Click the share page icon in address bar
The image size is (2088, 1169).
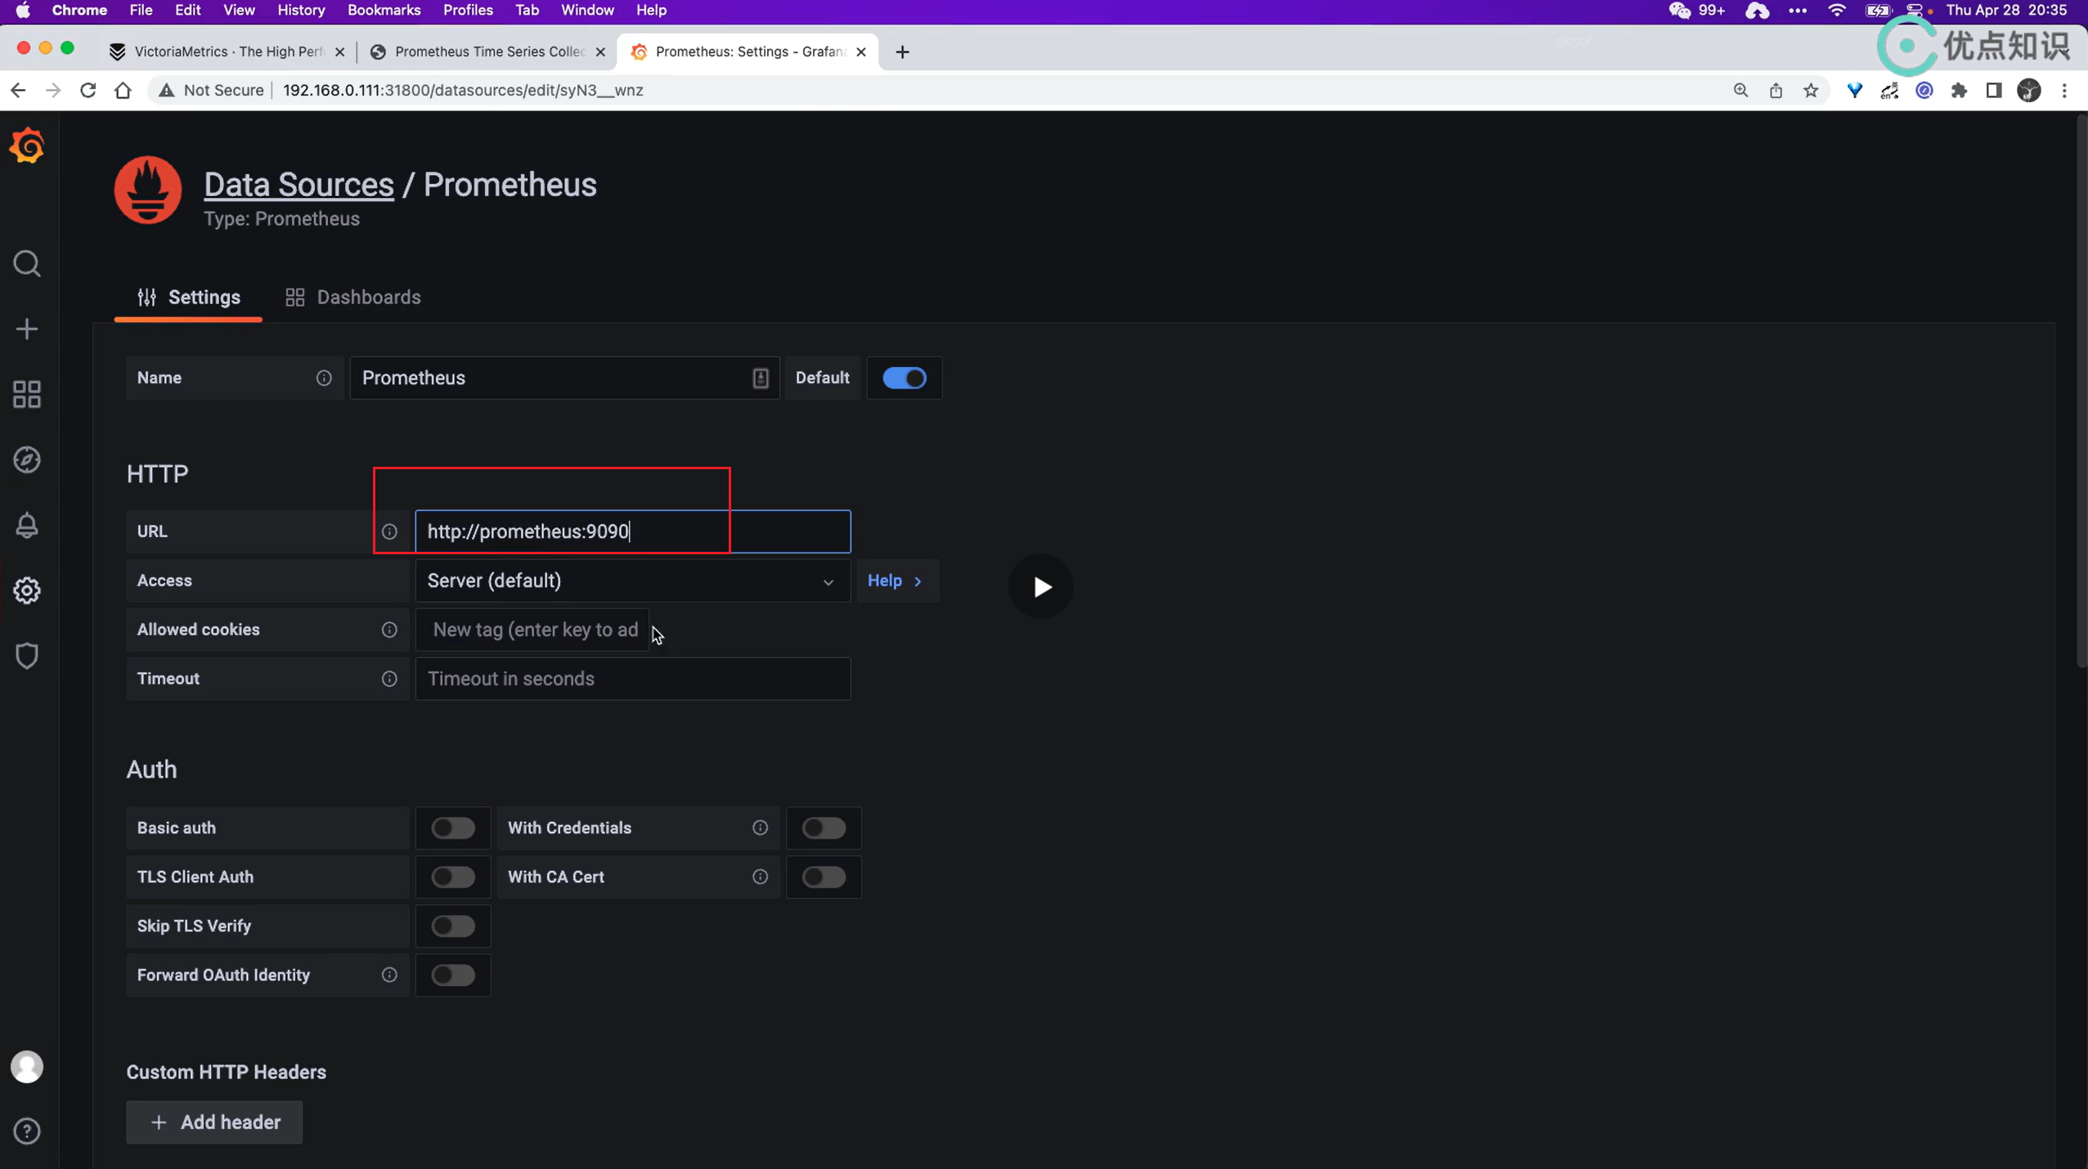[x=1776, y=90]
